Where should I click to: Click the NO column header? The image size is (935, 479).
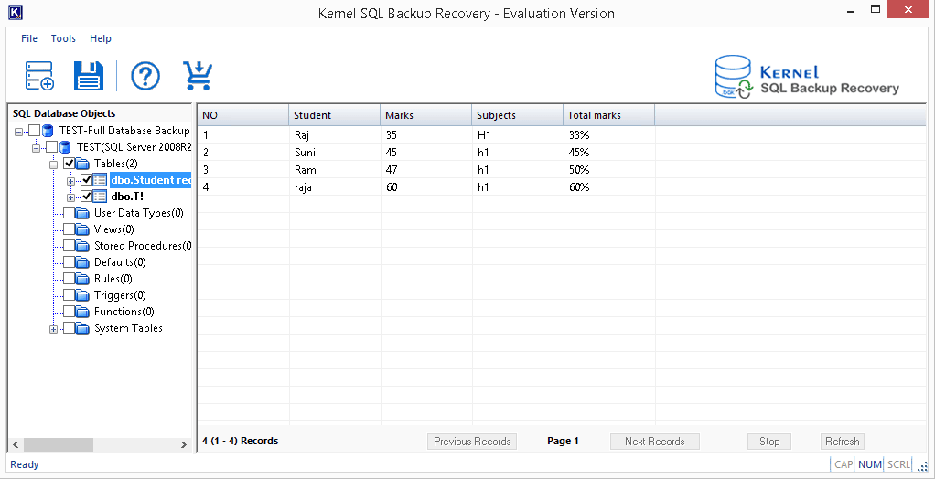pos(242,115)
